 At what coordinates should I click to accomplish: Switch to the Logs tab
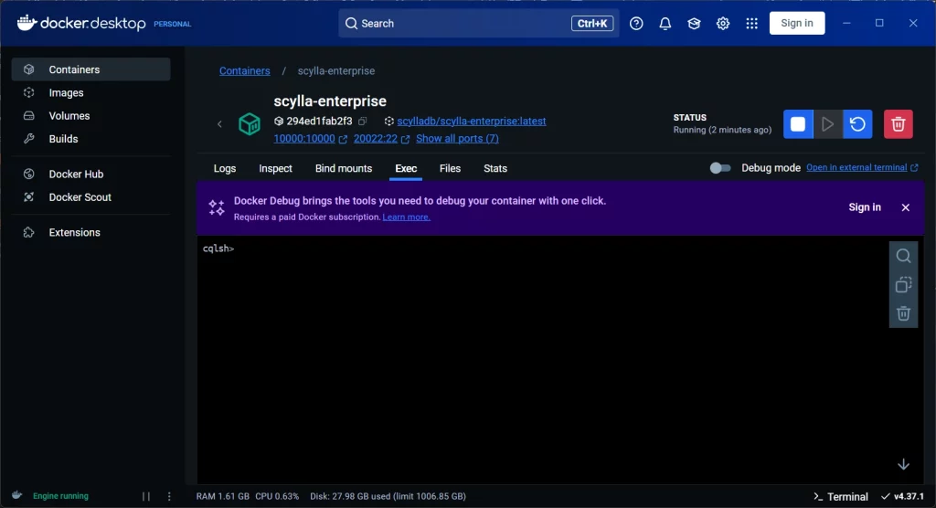pyautogui.click(x=225, y=168)
